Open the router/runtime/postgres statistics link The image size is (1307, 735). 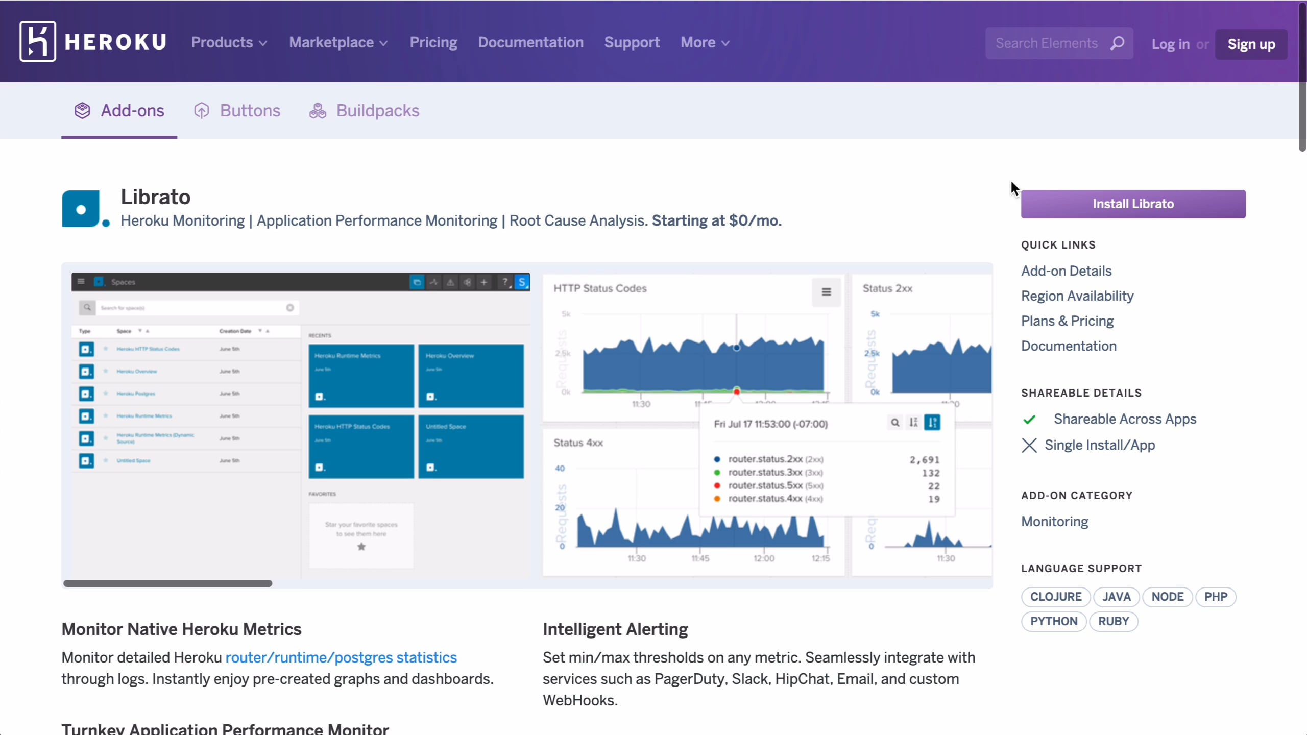(x=341, y=657)
